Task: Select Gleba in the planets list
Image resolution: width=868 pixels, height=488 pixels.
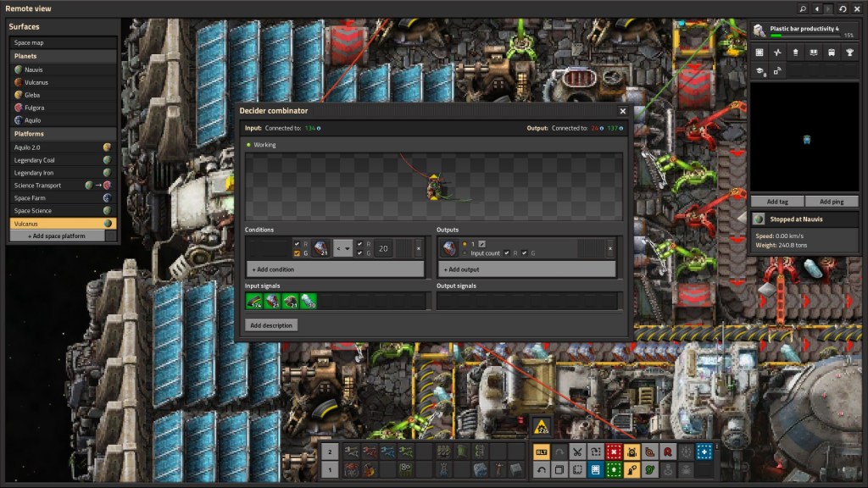Action: (x=33, y=95)
